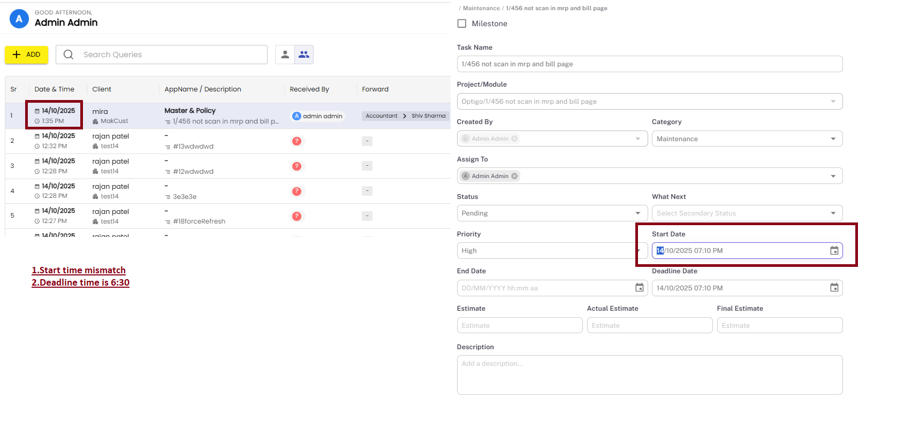Click the Maintenance breadcrumb link
The width and height of the screenshot is (904, 430).
(x=481, y=8)
